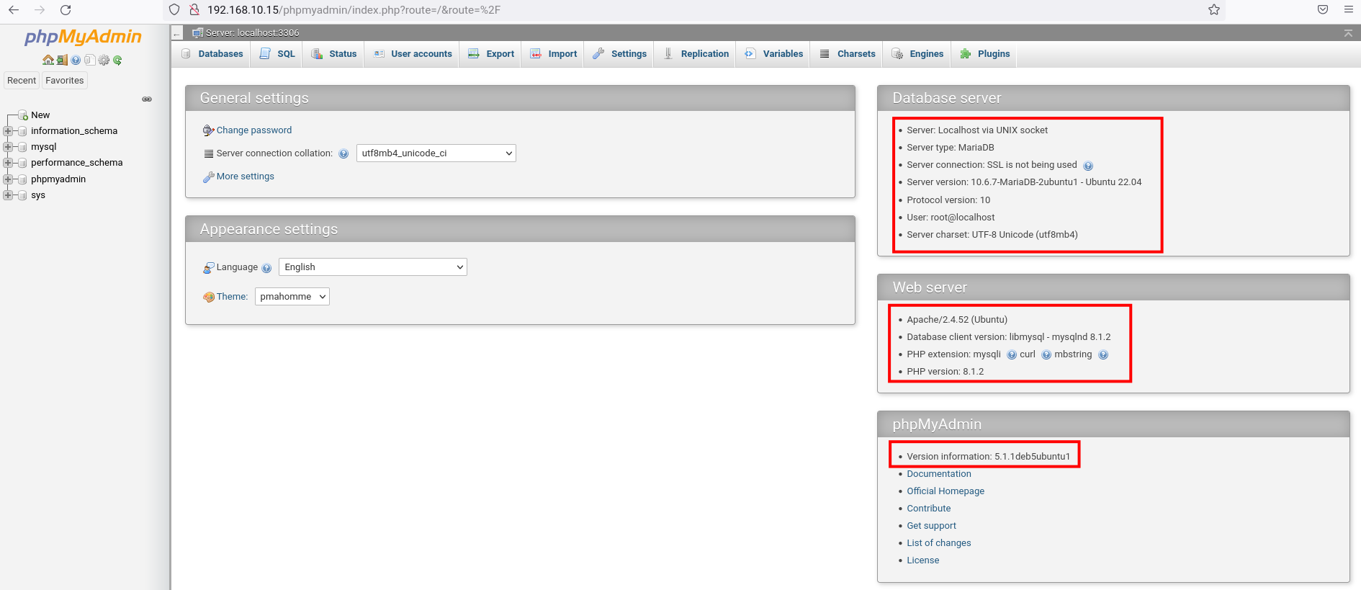Open the User accounts tab
The image size is (1361, 590).
point(413,54)
